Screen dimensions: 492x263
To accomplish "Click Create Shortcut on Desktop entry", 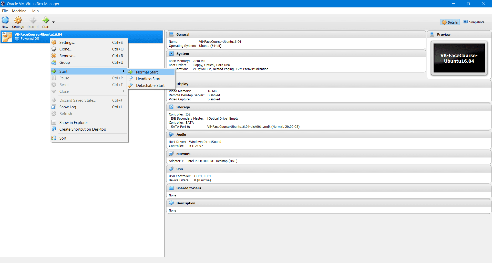I will pyautogui.click(x=89, y=129).
